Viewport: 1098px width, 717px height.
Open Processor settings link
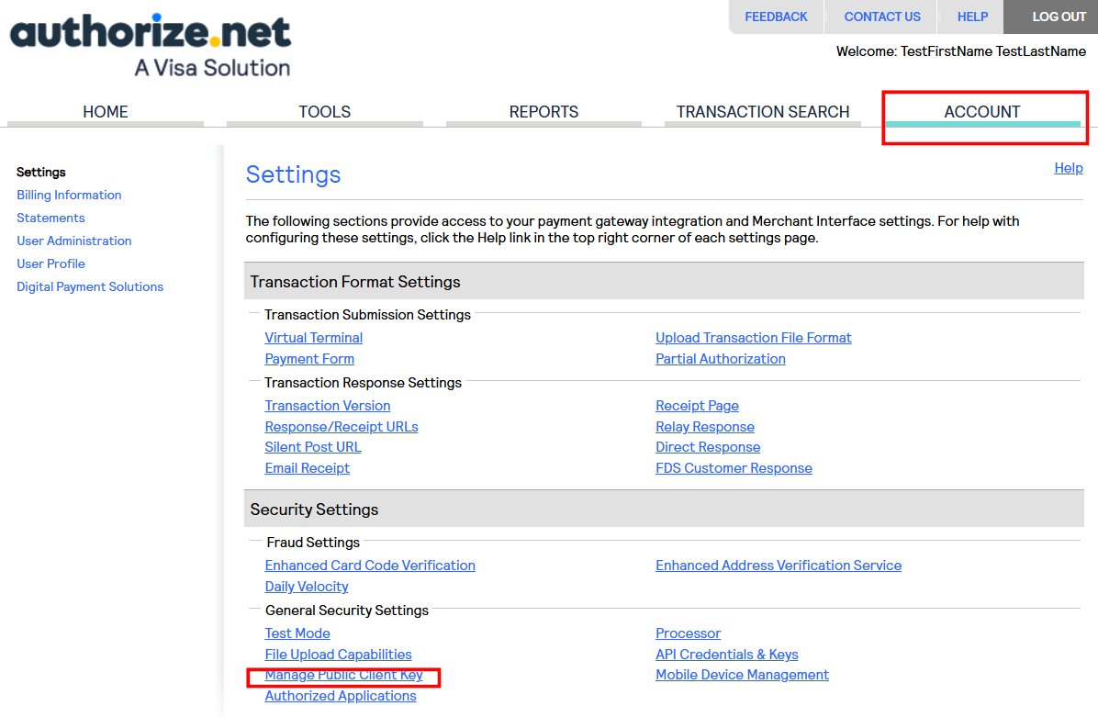(689, 633)
